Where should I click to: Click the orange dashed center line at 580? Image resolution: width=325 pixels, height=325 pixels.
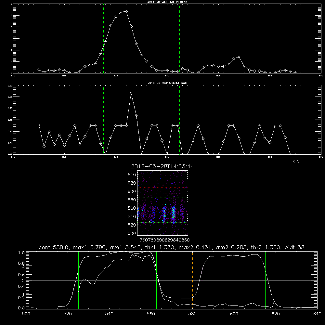192,280
